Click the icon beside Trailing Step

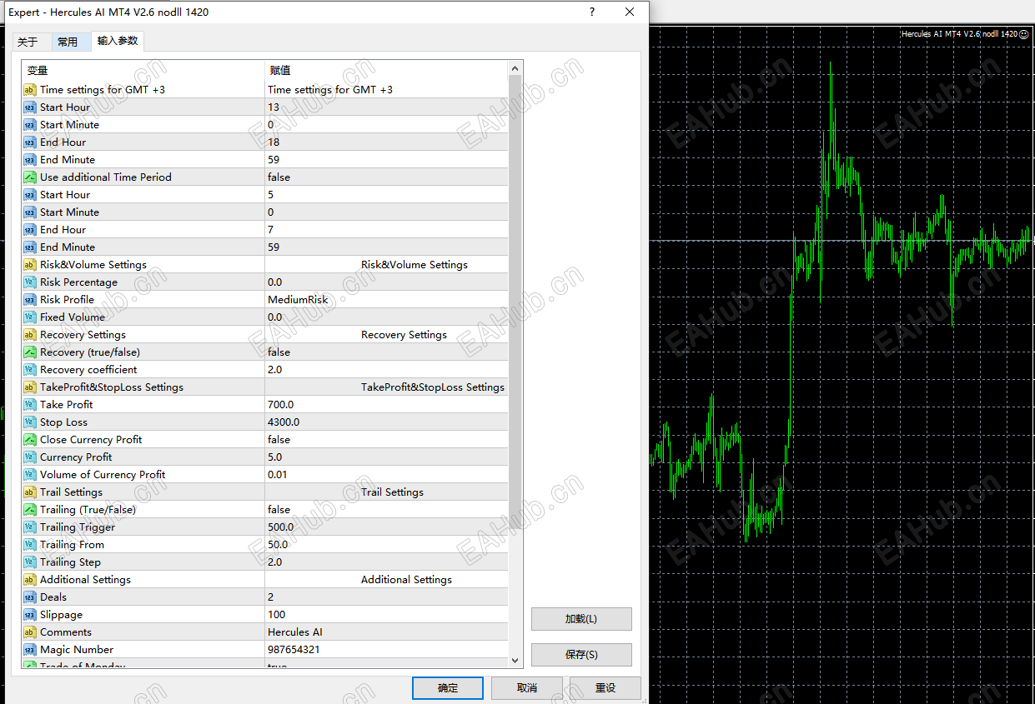(30, 562)
